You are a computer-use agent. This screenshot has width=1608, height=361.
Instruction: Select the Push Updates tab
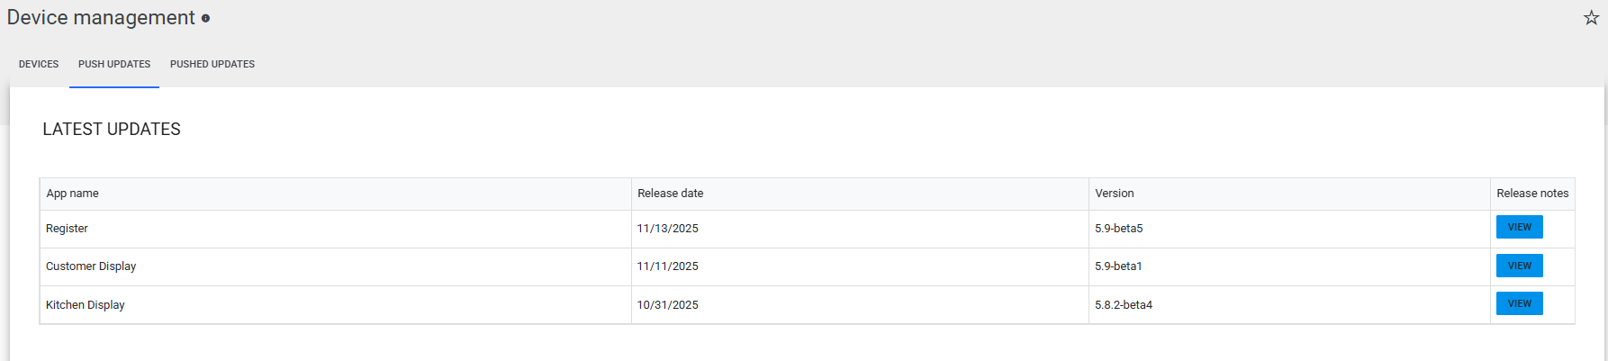114,64
